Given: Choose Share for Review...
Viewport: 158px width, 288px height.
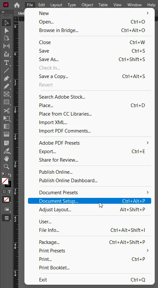Looking at the screenshot, I should [90, 160].
